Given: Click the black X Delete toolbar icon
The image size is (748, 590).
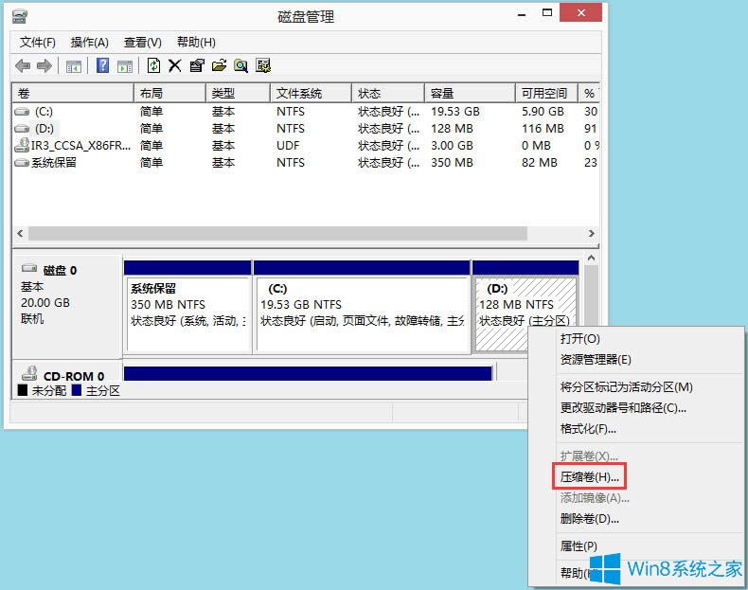Looking at the screenshot, I should 175,65.
